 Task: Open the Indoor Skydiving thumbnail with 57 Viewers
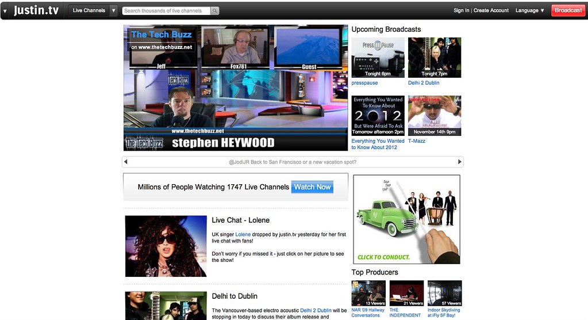click(445, 294)
